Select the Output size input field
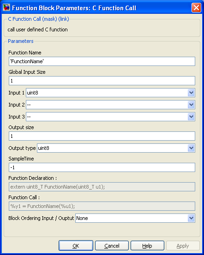Image resolution: width=204 pixels, height=255 pixels. coord(102,136)
